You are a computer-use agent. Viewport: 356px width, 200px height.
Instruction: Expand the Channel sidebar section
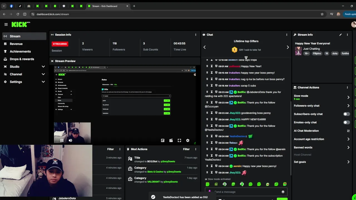tap(24, 74)
